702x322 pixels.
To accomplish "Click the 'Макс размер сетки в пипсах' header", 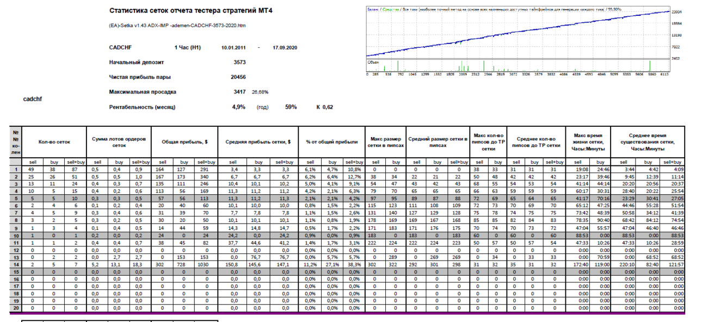I will (385, 141).
